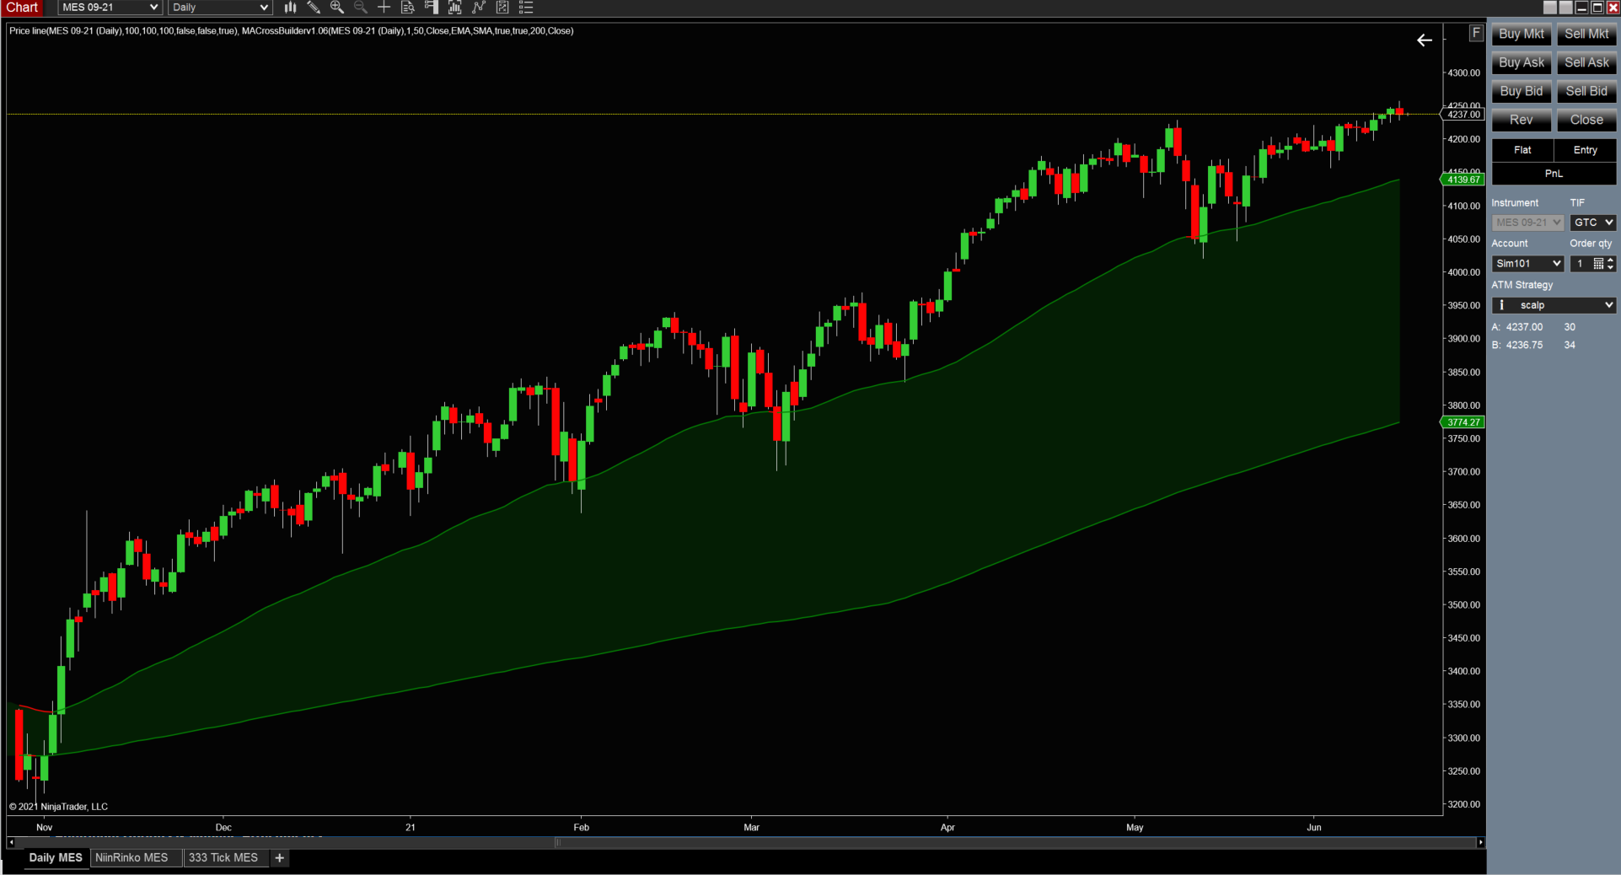Click the 4139.67 moving average price marker
The width and height of the screenshot is (1621, 875).
point(1463,180)
